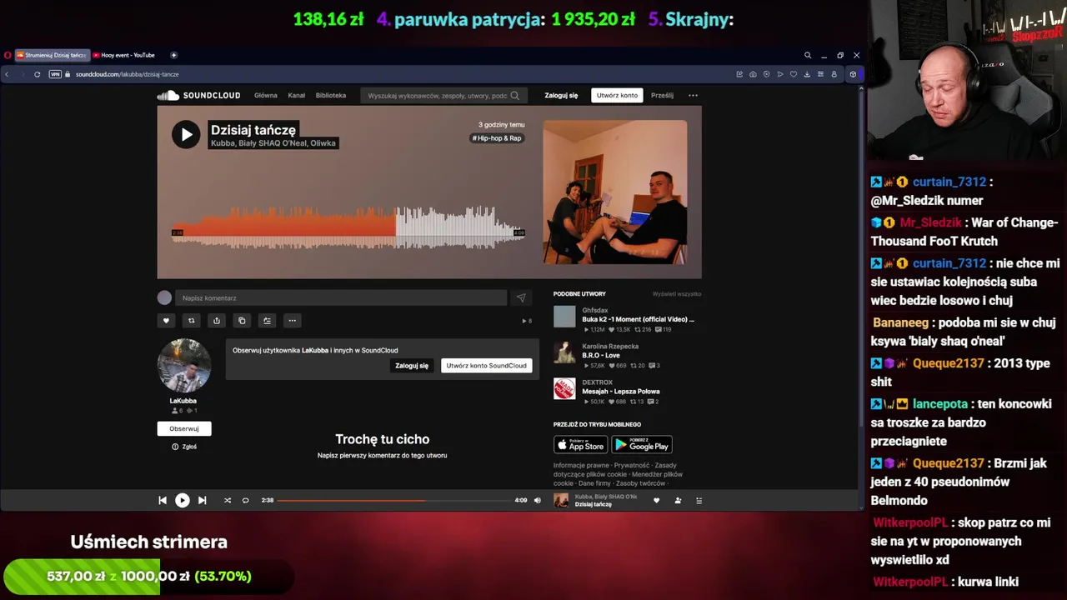Like the track with heart button under comment box
The height and width of the screenshot is (600, 1067).
tap(166, 320)
